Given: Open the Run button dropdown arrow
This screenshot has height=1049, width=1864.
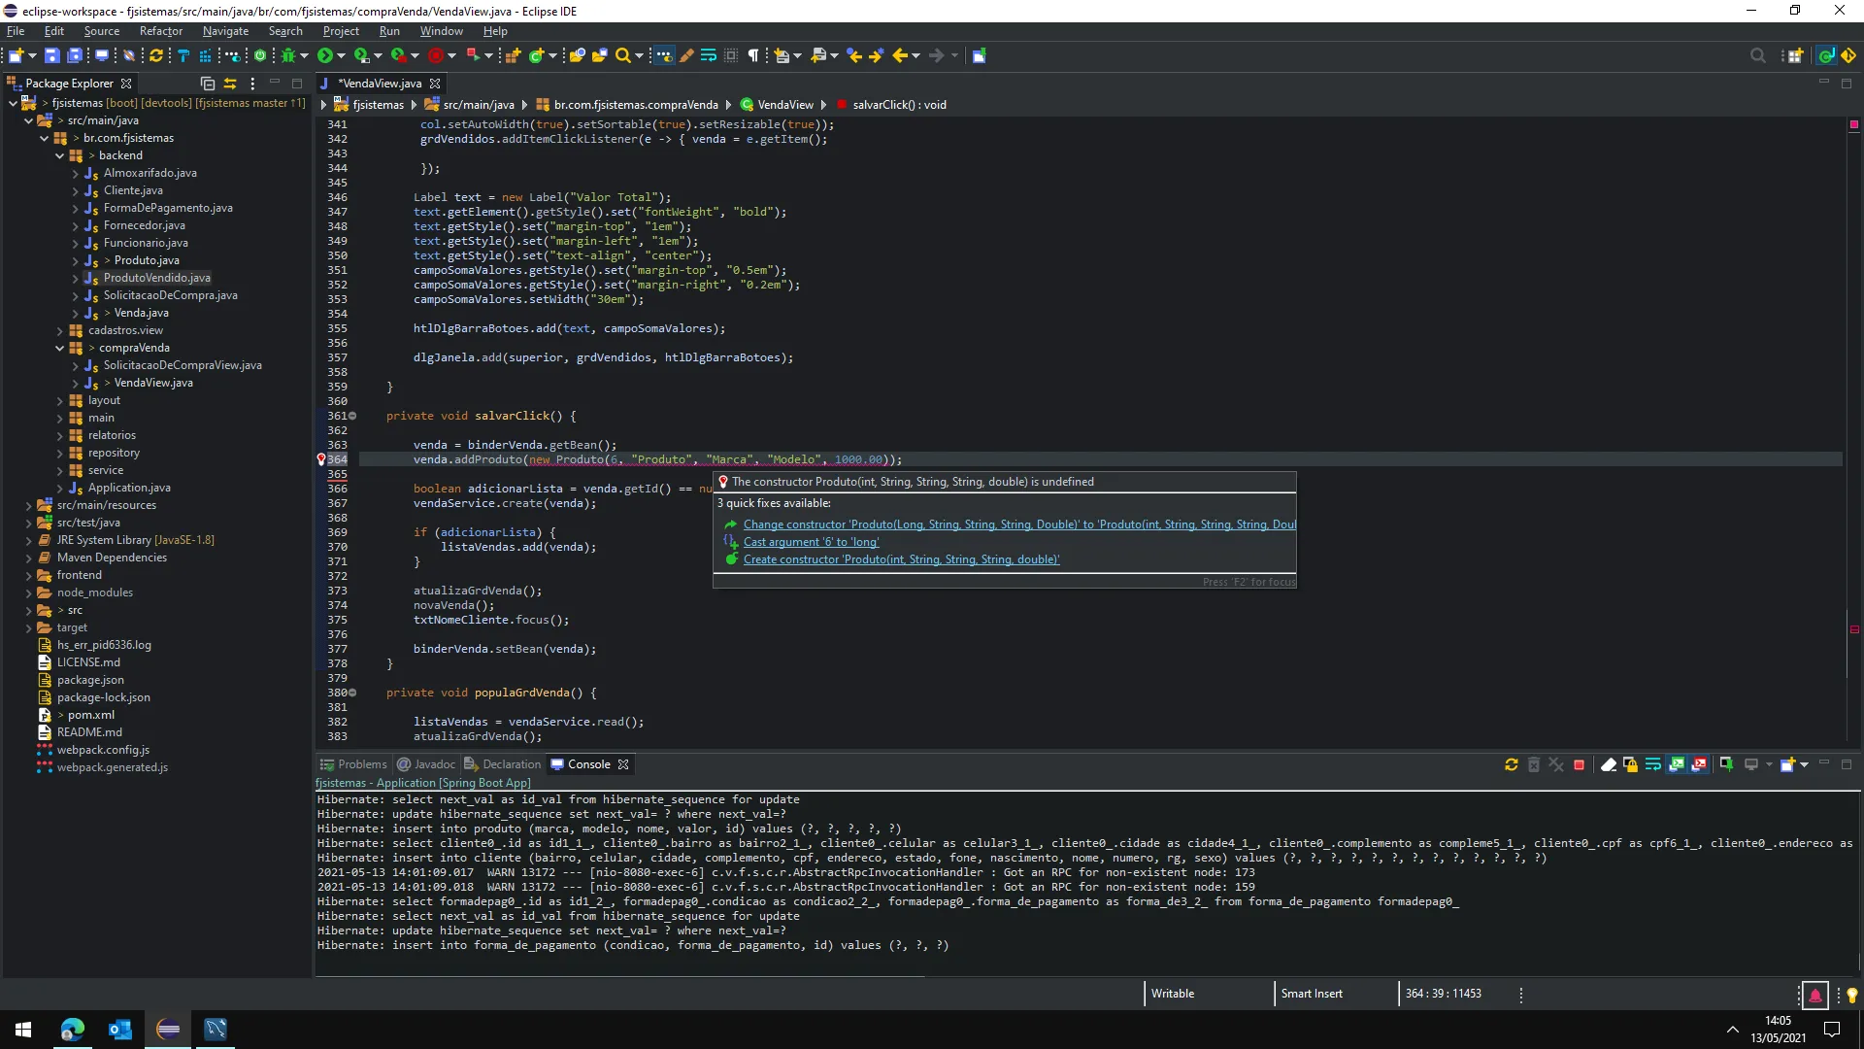Looking at the screenshot, I should pyautogui.click(x=341, y=55).
